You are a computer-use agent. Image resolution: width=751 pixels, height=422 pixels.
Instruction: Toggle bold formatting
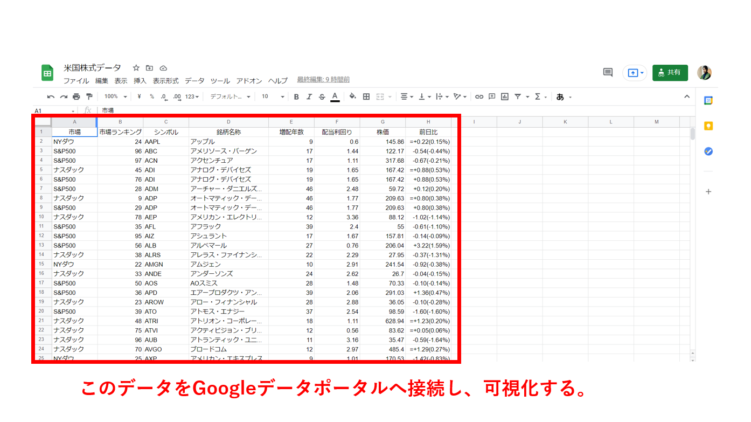coord(296,97)
